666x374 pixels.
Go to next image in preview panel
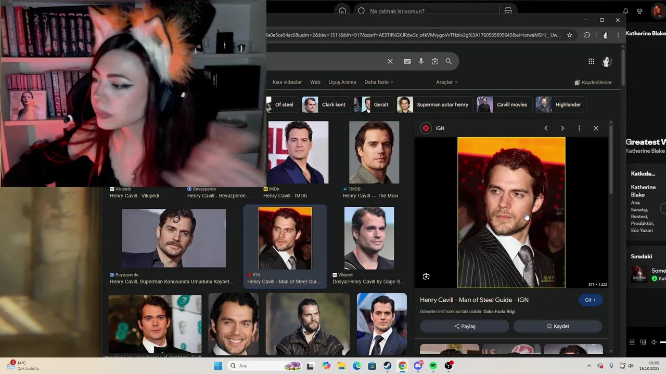(x=562, y=128)
